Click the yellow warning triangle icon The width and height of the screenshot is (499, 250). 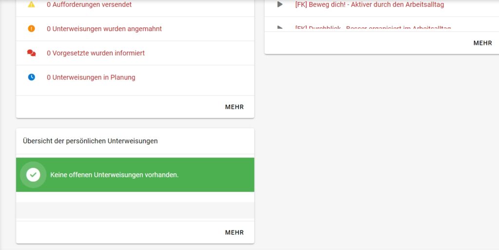(x=32, y=4)
